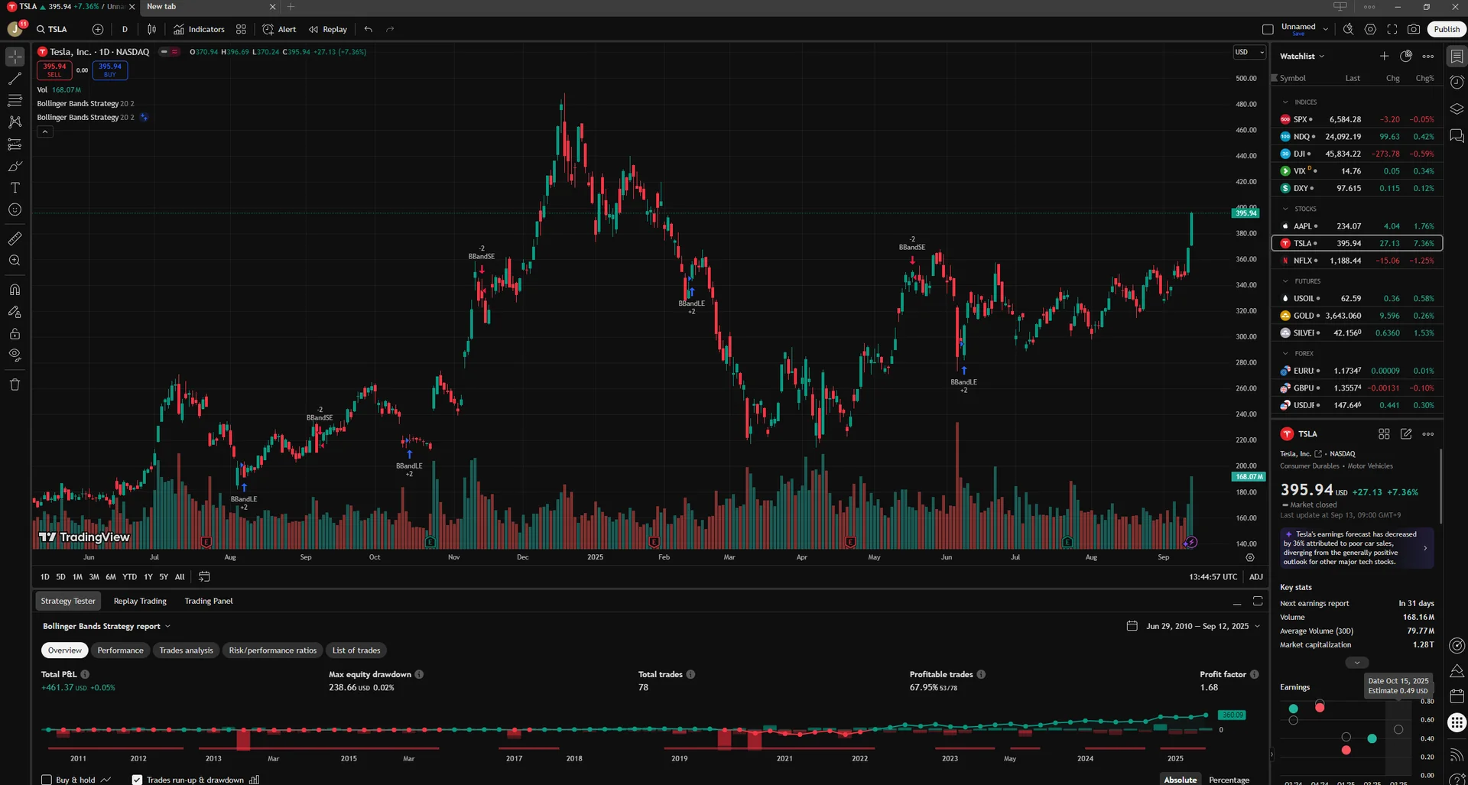Image resolution: width=1468 pixels, height=785 pixels.
Task: Click the blue 395.94 BUY button
Action: [110, 70]
